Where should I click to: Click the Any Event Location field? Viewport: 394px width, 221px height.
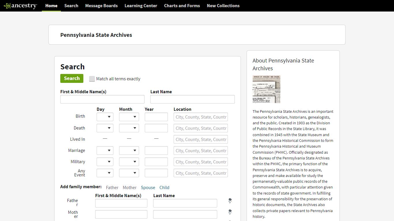[x=201, y=173]
